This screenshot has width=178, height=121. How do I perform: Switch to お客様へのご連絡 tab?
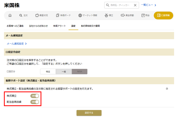[x=15, y=26]
